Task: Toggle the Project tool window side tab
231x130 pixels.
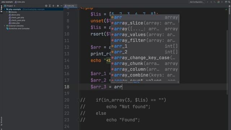Action: coord(1,9)
